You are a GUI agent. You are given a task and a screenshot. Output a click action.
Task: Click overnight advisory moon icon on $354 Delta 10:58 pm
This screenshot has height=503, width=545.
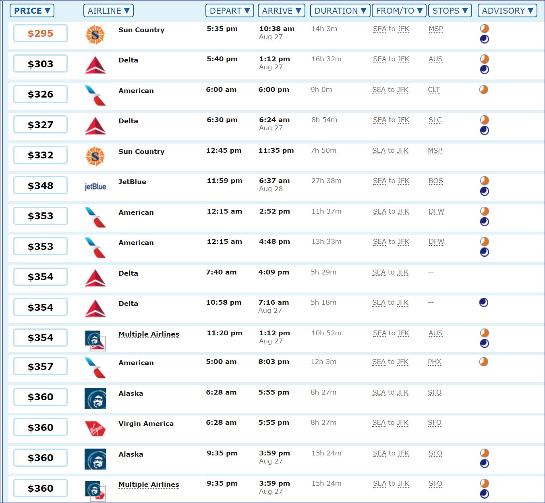pyautogui.click(x=484, y=303)
